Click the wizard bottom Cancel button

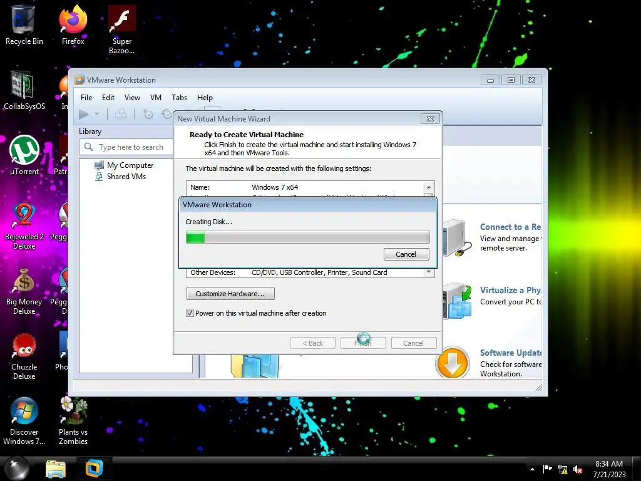coord(413,343)
